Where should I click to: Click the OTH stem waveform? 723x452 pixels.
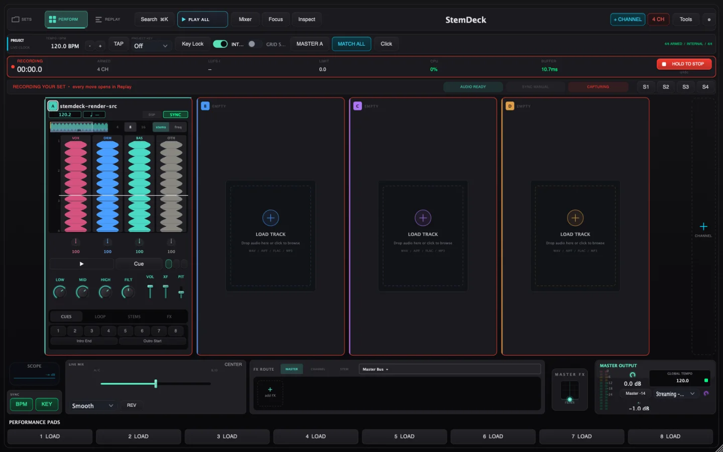coord(171,186)
